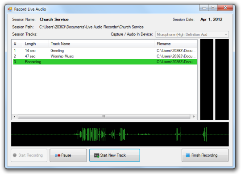Click the left audio level meter

[x=207, y=80]
